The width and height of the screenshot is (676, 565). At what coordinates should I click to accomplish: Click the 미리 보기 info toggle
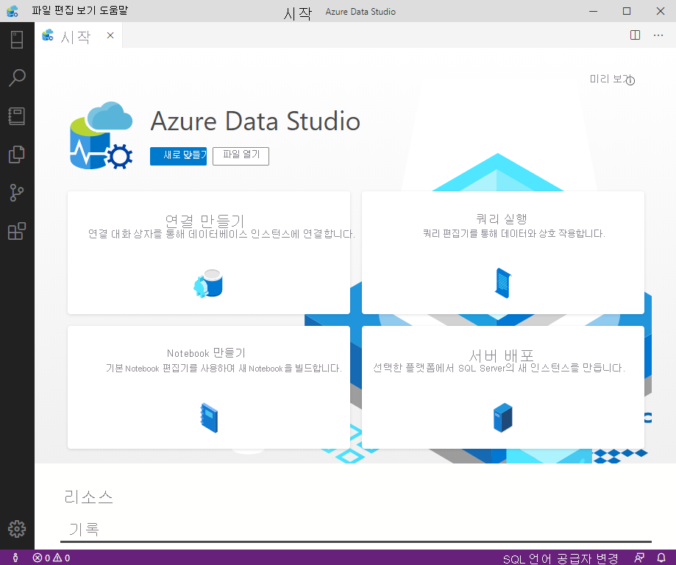click(630, 80)
